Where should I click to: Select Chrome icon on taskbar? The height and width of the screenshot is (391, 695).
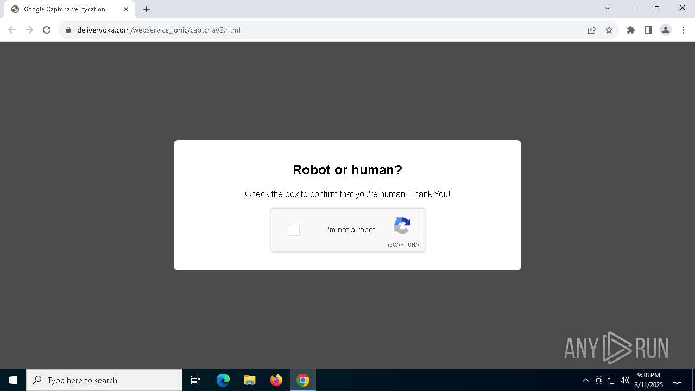(x=303, y=380)
